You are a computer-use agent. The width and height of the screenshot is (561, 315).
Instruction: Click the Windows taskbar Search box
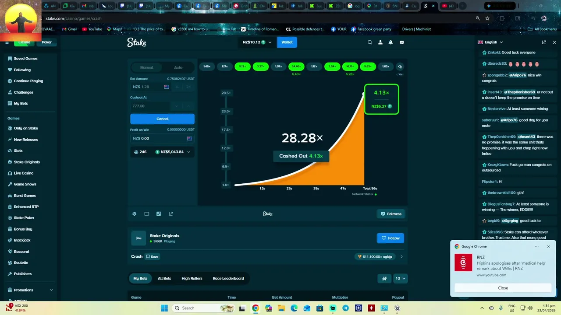click(204, 308)
